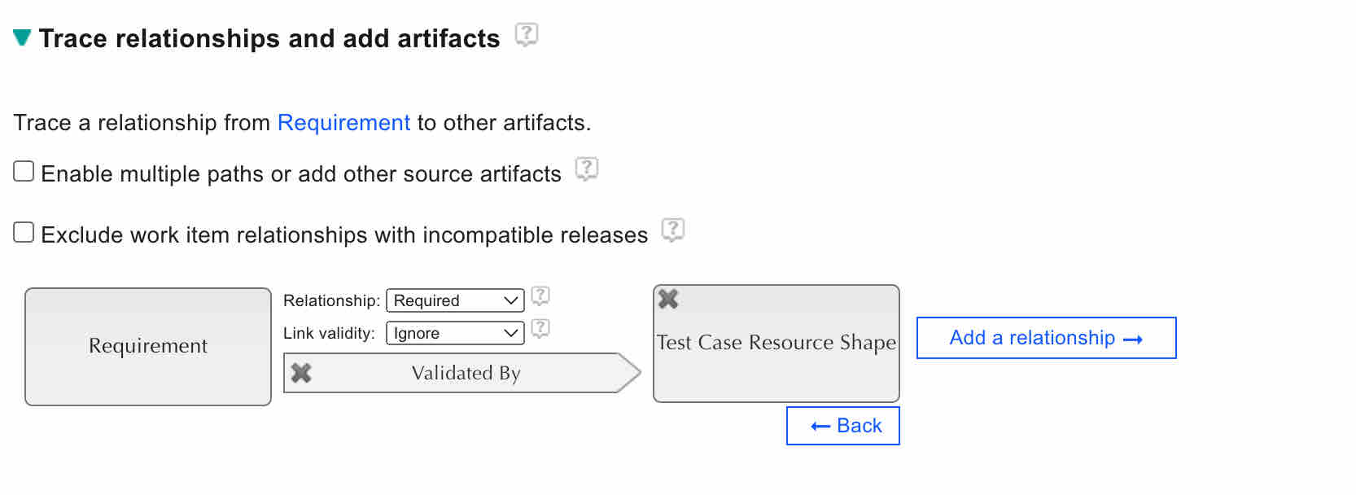Click the Exclude work item relationships label text

(x=344, y=235)
